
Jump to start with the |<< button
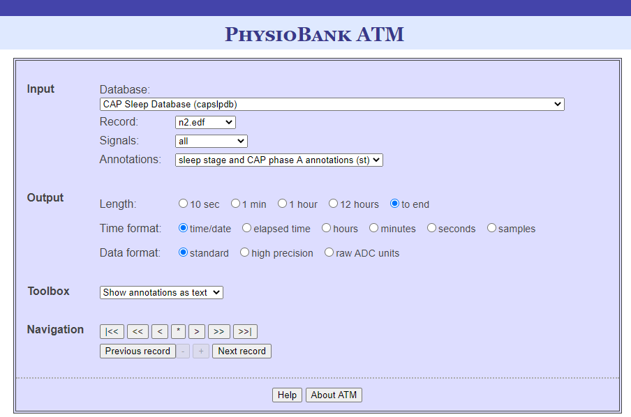[112, 332]
